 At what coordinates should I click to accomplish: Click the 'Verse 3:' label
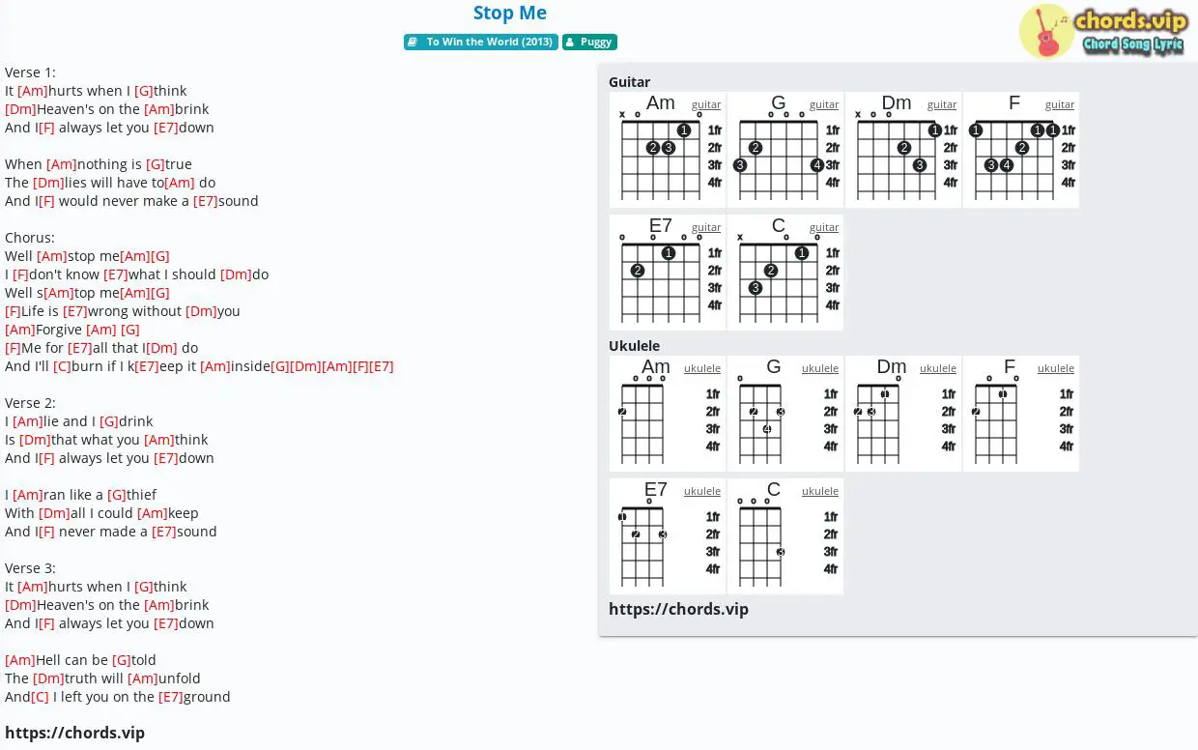(30, 568)
